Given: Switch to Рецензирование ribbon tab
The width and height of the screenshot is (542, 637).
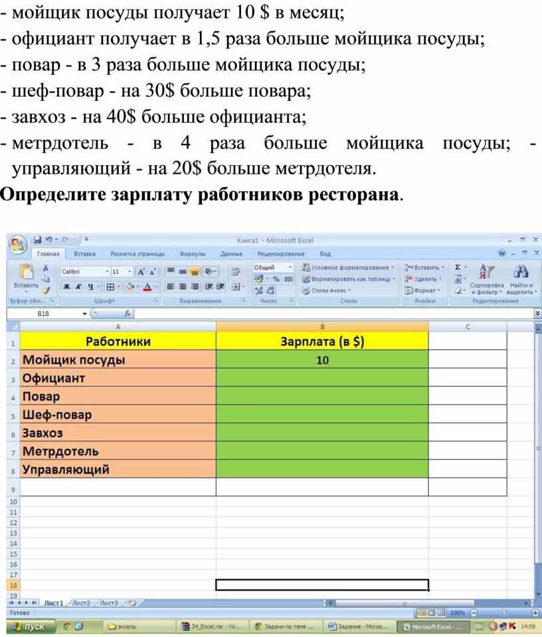Looking at the screenshot, I should [281, 253].
